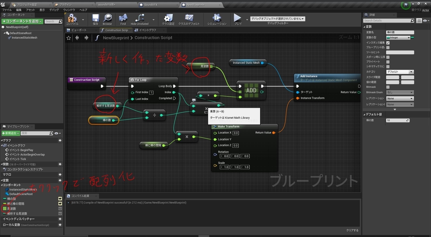Open the ヘルプ menu
Image resolution: width=431 pixels, height=237 pixels.
(x=83, y=10)
